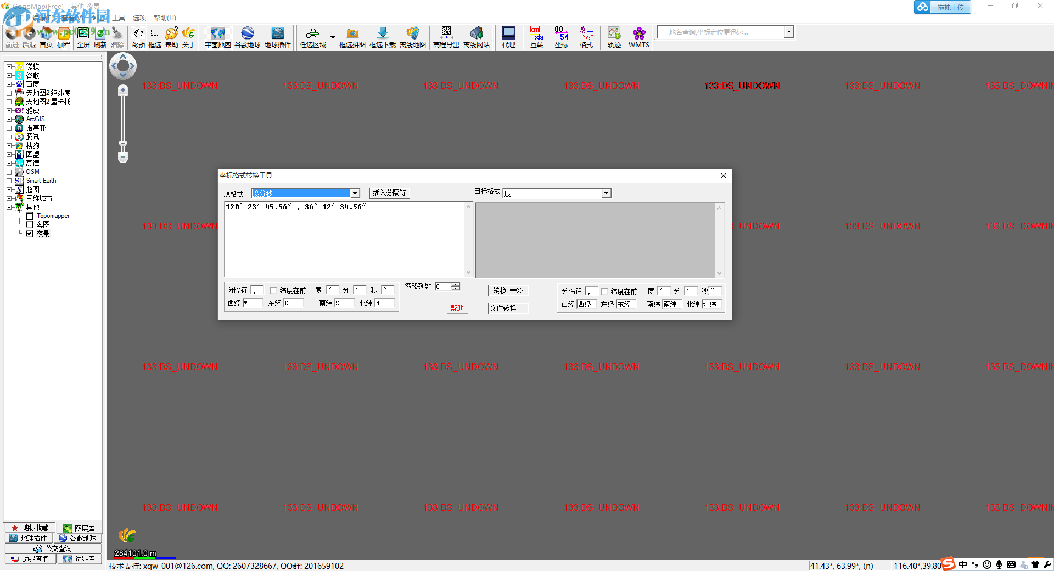Tick source-side 纬度在前 checkbox
The width and height of the screenshot is (1054, 571).
point(273,290)
